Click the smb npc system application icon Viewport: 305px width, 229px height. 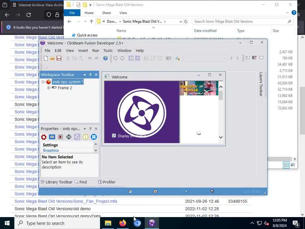pyautogui.click(x=49, y=82)
